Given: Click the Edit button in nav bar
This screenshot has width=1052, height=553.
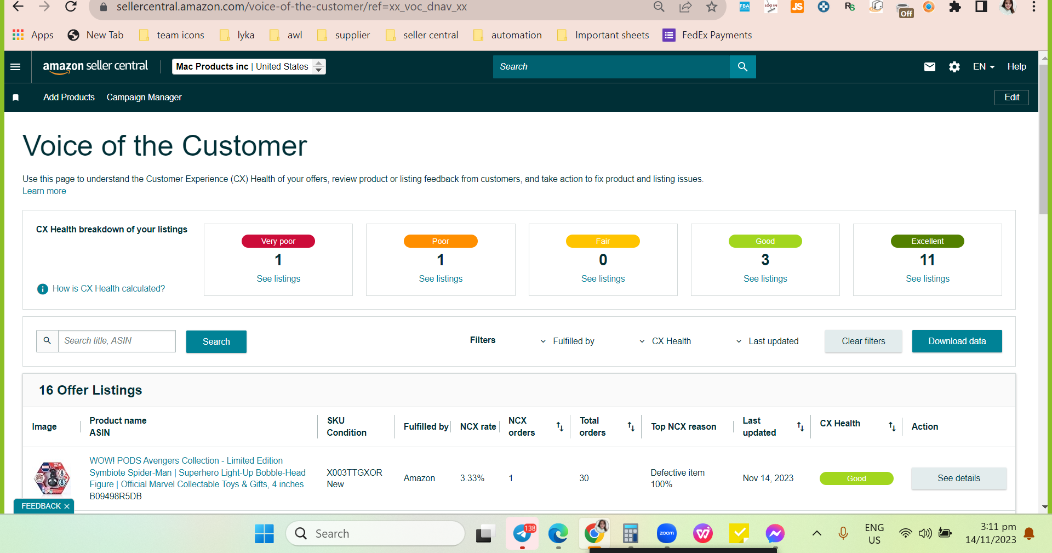Looking at the screenshot, I should (1011, 98).
